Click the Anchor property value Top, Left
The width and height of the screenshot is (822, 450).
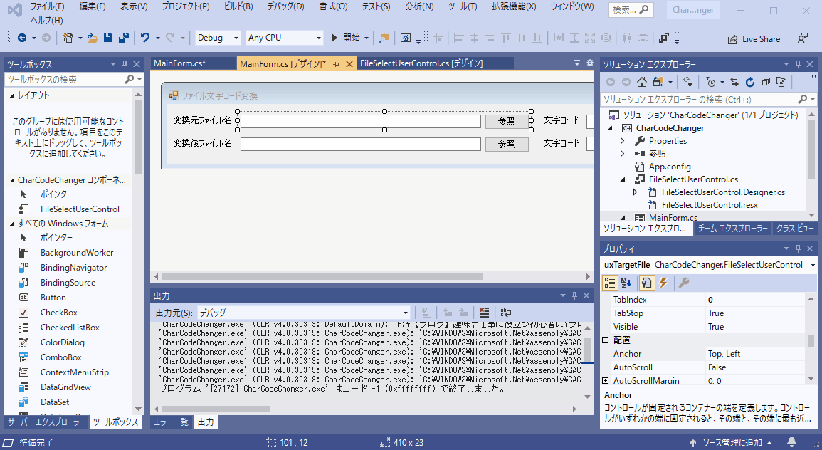click(755, 354)
